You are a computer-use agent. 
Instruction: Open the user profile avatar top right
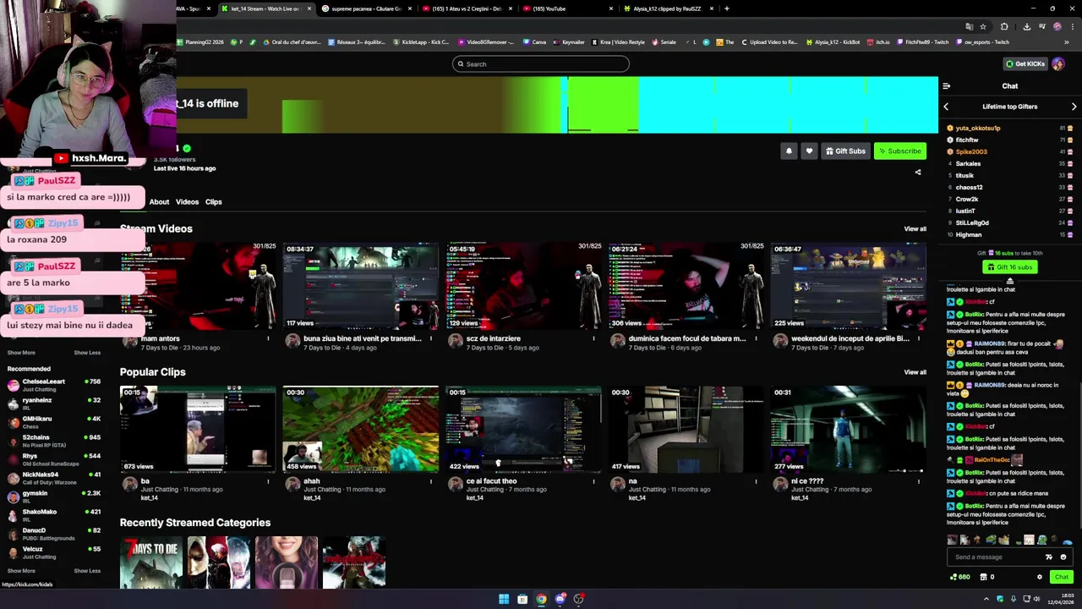(1058, 63)
